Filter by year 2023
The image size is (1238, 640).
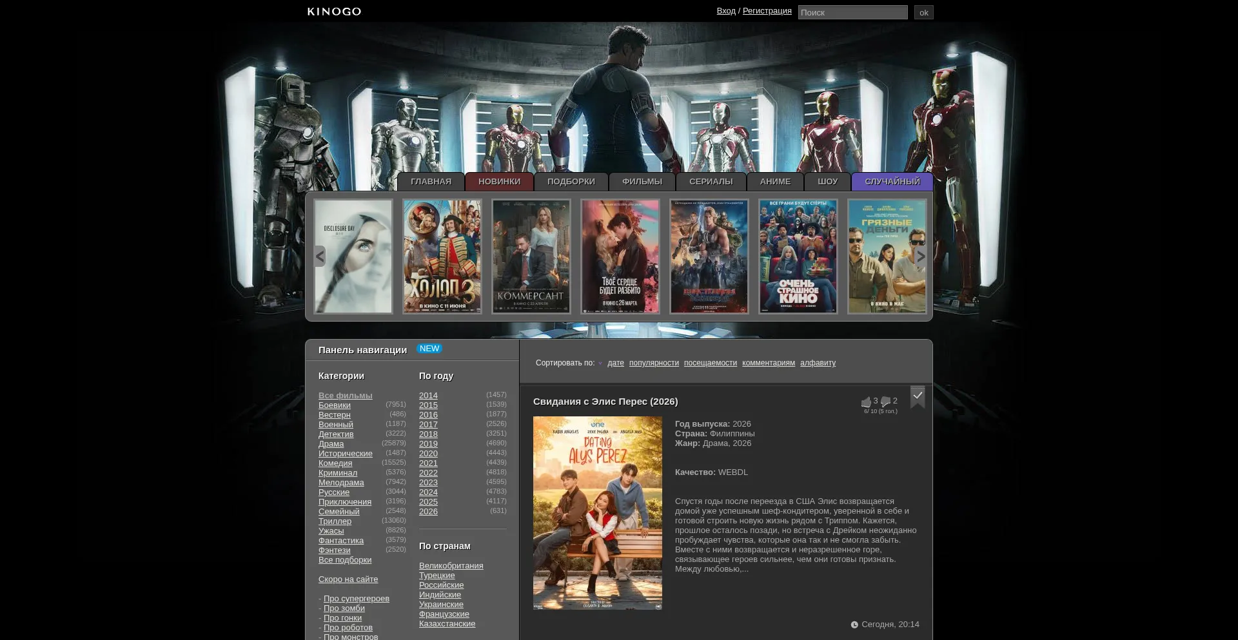[x=428, y=483]
